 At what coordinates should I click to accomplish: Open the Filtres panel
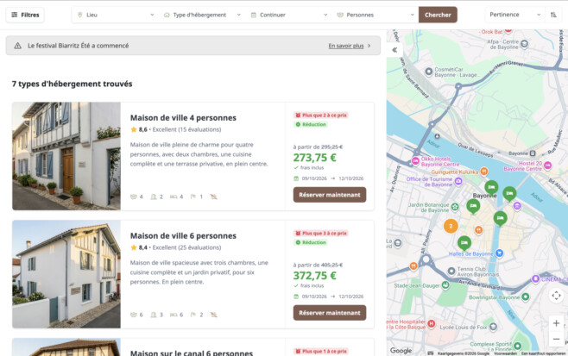(25, 15)
